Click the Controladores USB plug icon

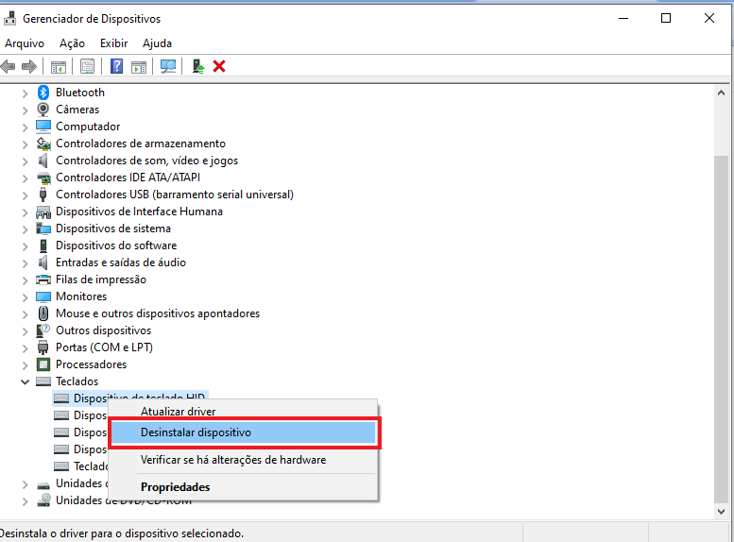pos(43,195)
